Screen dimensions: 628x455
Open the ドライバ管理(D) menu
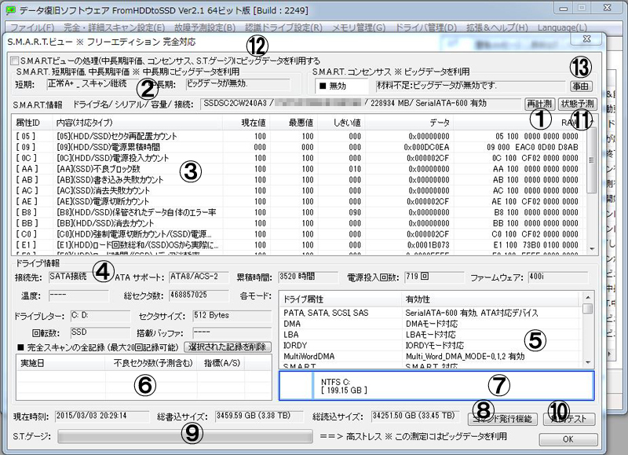click(425, 28)
